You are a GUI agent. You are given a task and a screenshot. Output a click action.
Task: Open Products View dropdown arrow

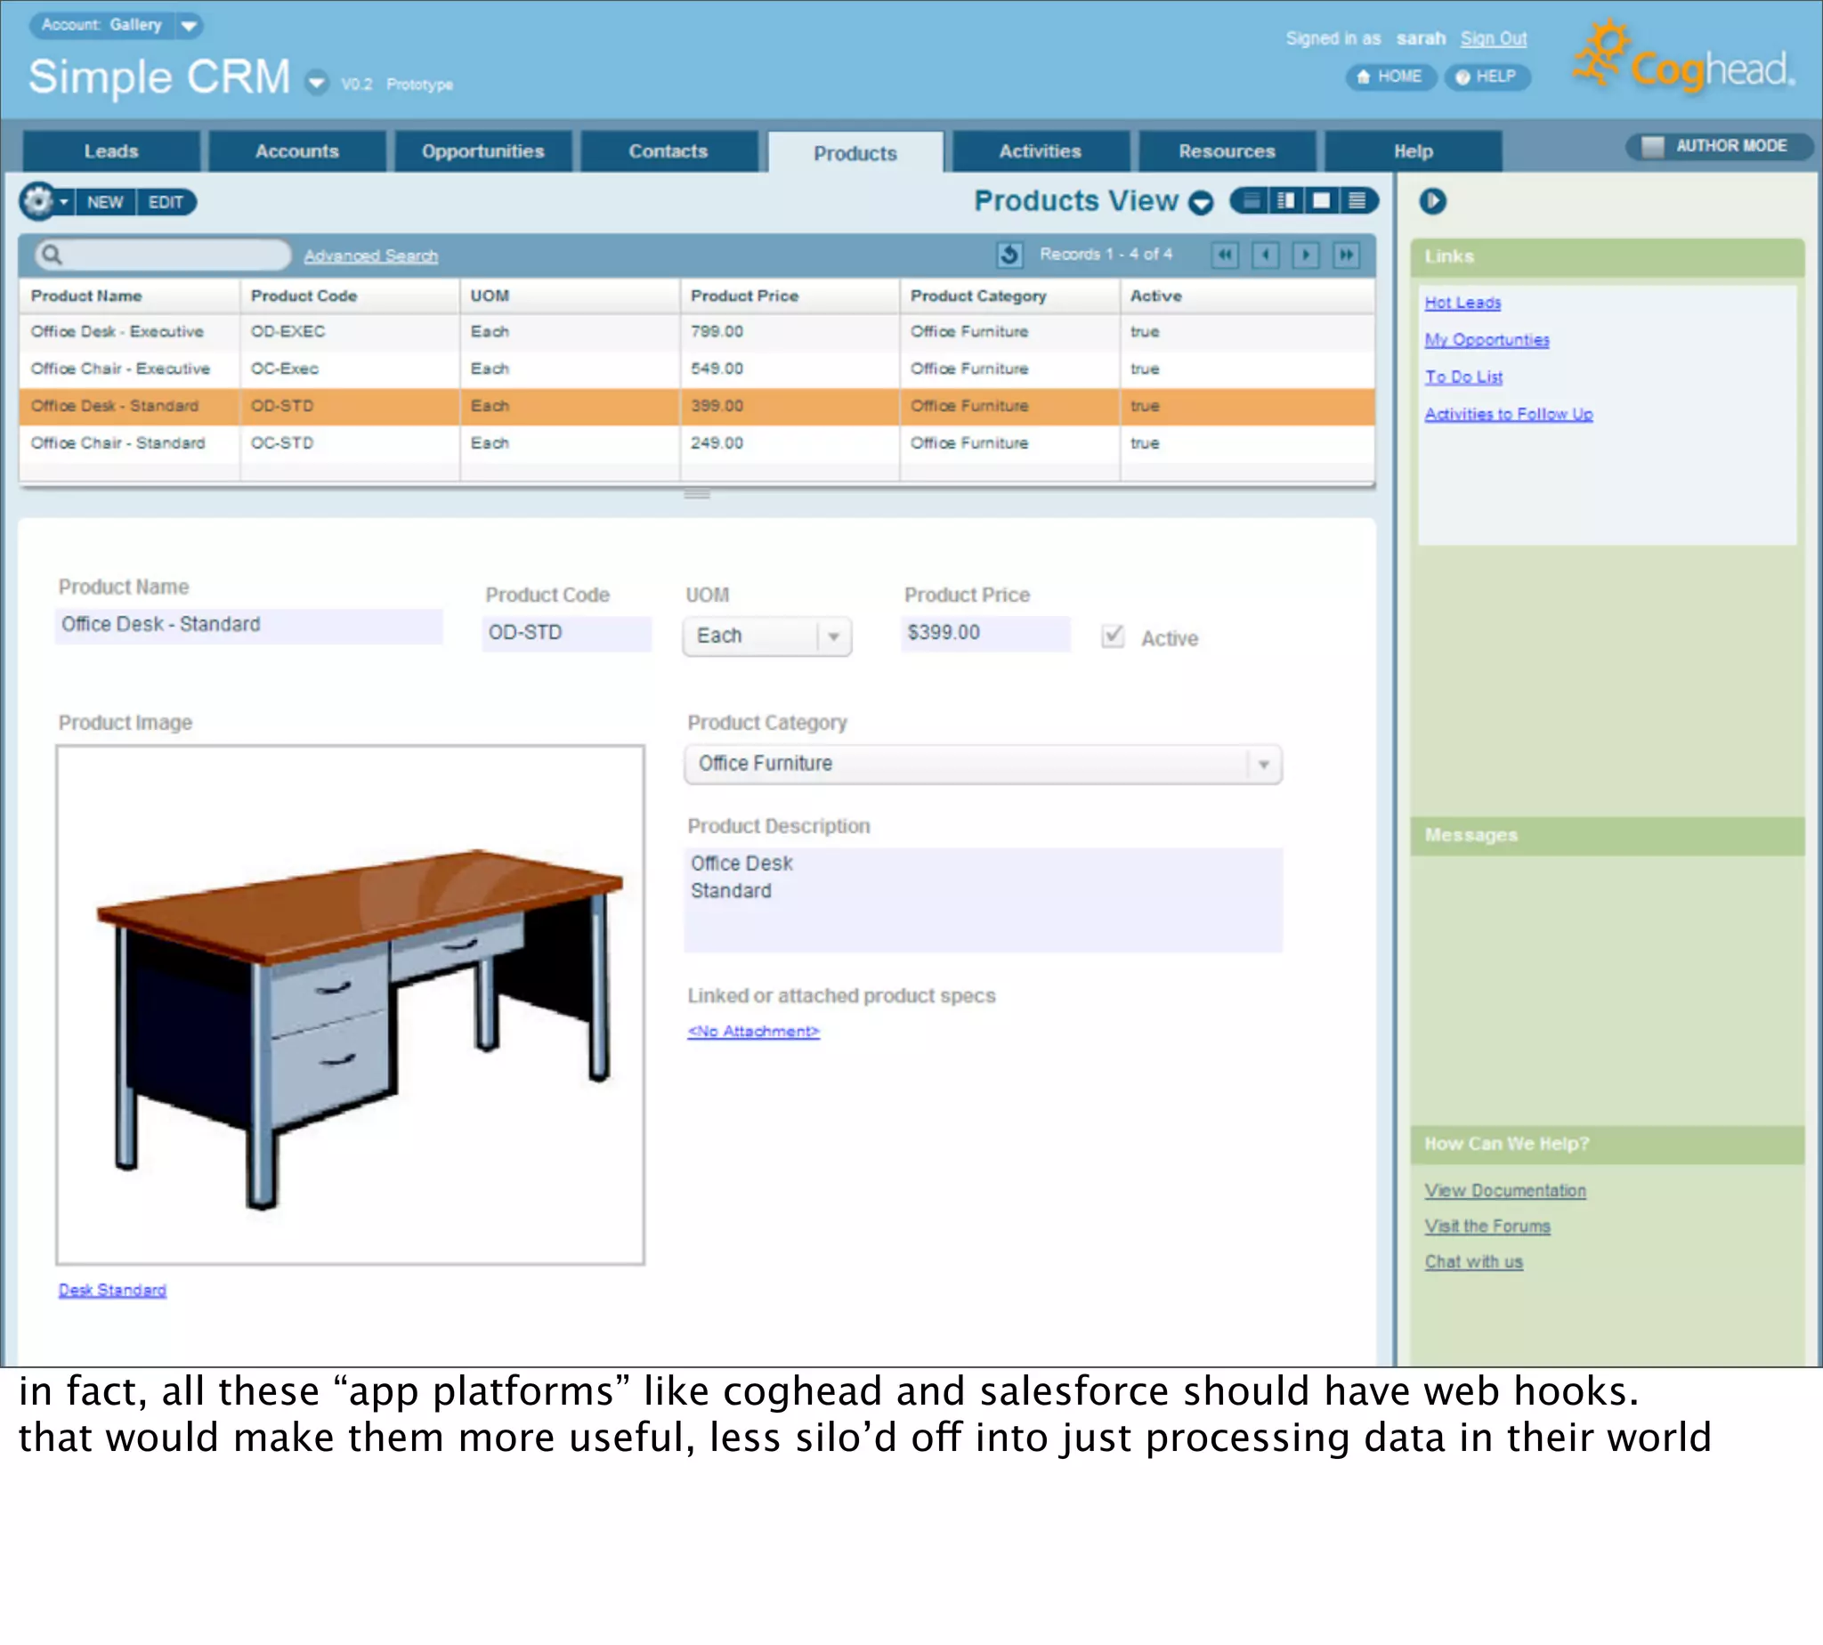point(1200,202)
